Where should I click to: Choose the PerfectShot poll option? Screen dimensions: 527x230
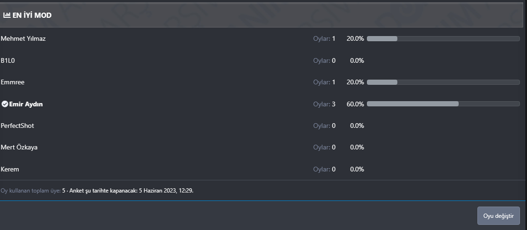17,126
